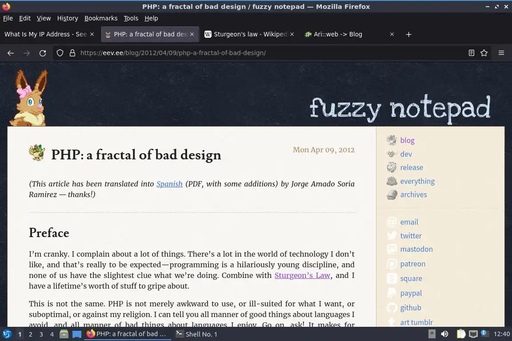This screenshot has width=512, height=341.
Task: Open the History menu
Action: click(x=68, y=18)
